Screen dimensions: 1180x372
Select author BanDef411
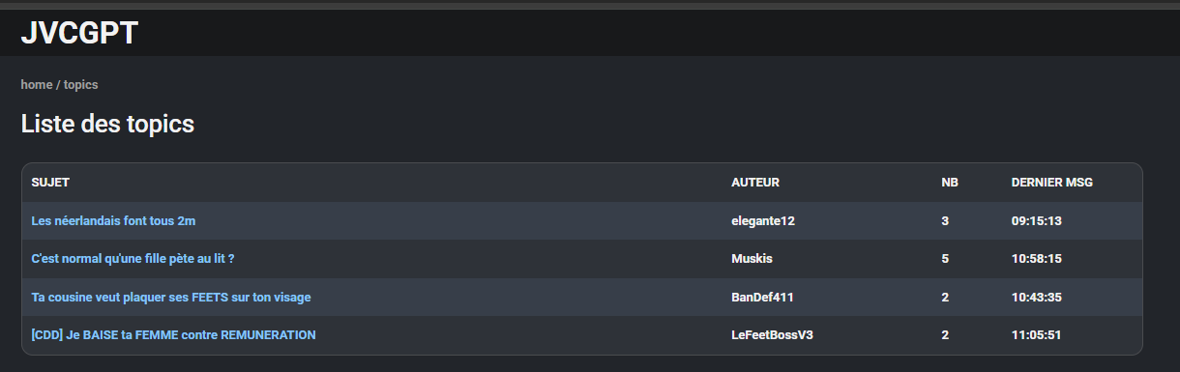click(762, 298)
